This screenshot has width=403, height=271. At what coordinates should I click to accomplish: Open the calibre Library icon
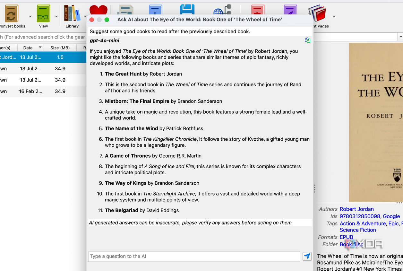(x=72, y=13)
